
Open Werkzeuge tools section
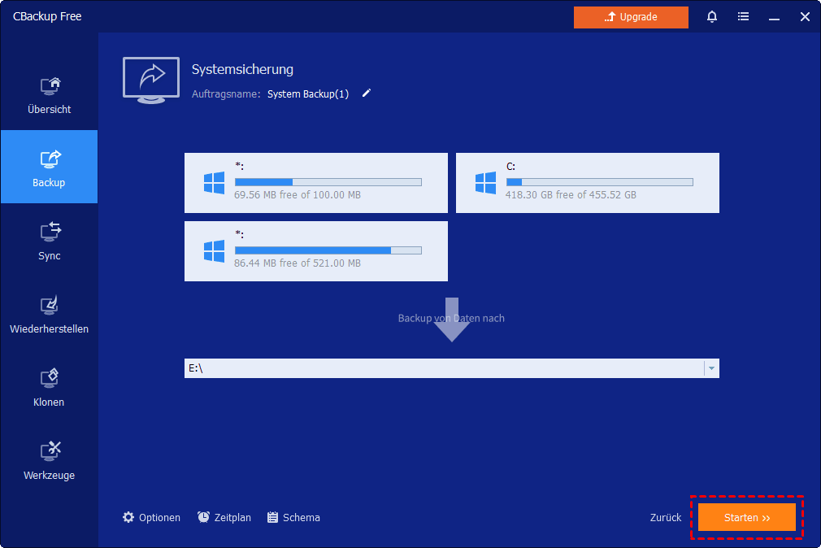tap(49, 461)
